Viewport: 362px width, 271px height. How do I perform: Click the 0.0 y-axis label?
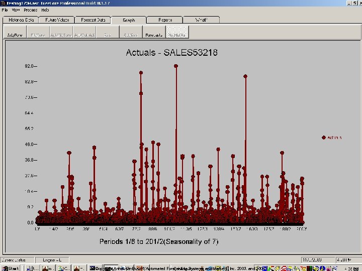click(x=31, y=223)
